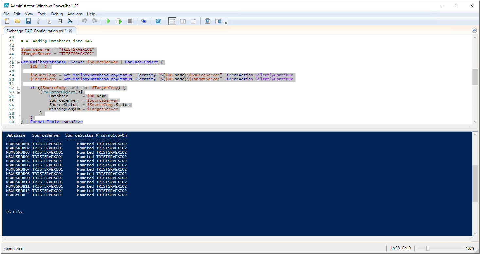Open the Edit menu
This screenshot has height=254, width=480.
click(x=17, y=14)
